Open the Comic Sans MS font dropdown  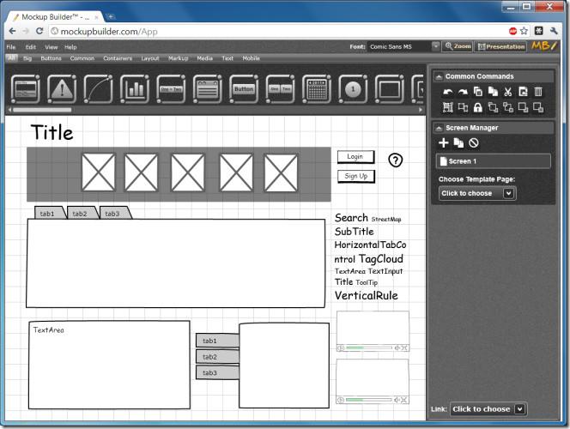click(x=435, y=46)
